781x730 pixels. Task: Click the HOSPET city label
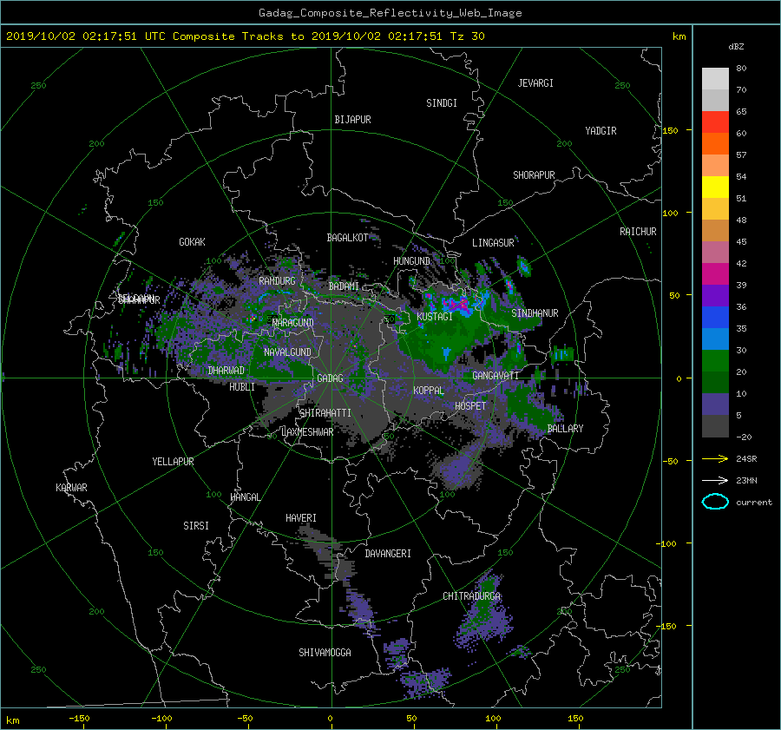[470, 406]
